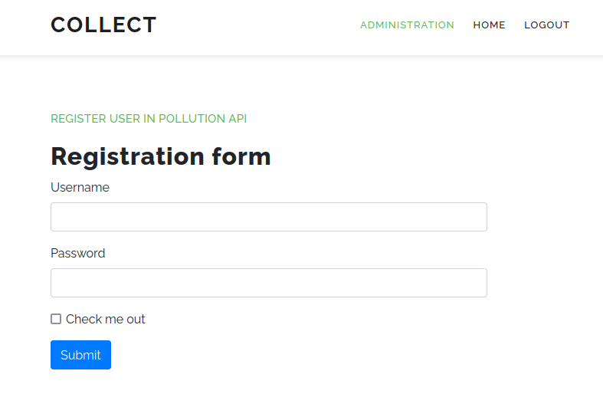Submit the registration form
This screenshot has width=603, height=407.
[80, 355]
